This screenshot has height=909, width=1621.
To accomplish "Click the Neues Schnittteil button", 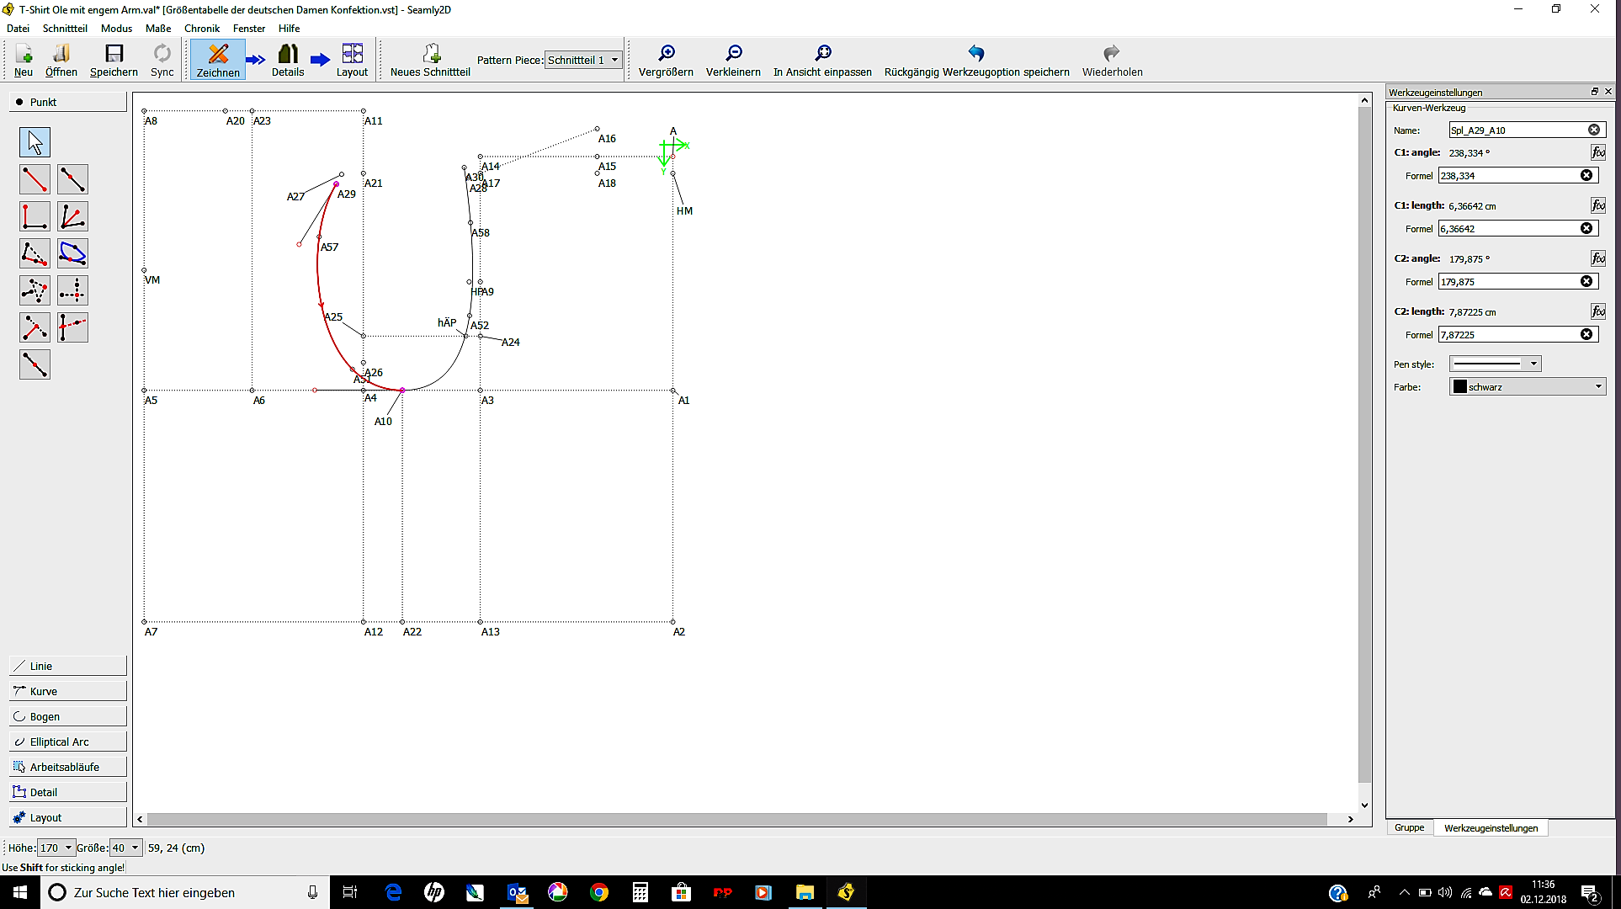I will pos(430,61).
